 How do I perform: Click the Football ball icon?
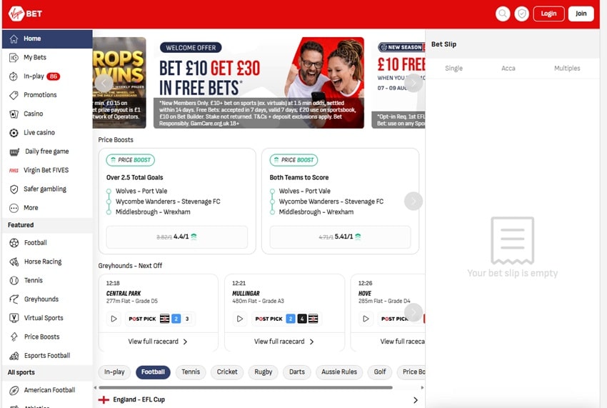click(x=14, y=243)
